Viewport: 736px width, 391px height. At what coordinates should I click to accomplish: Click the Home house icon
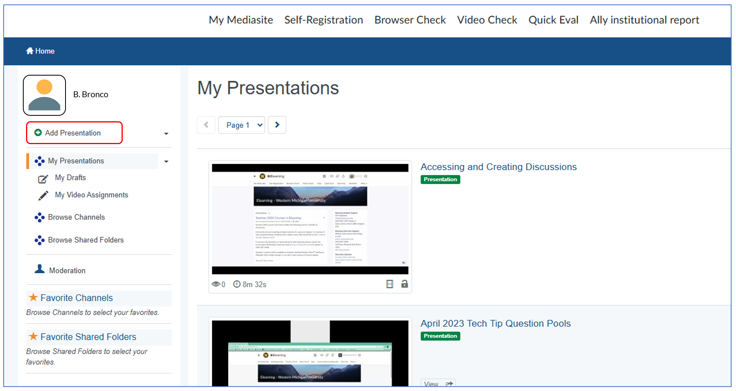coord(30,51)
